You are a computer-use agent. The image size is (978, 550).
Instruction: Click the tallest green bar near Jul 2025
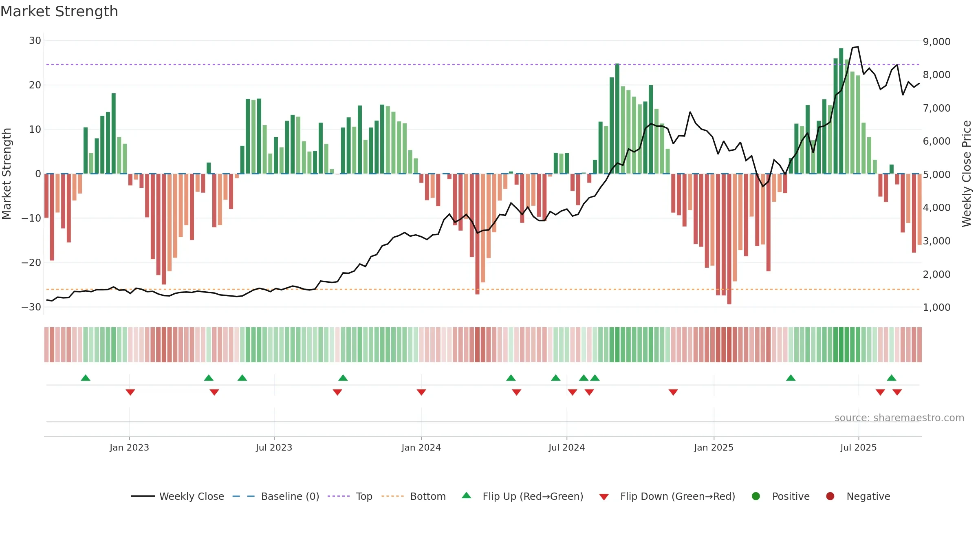(841, 111)
